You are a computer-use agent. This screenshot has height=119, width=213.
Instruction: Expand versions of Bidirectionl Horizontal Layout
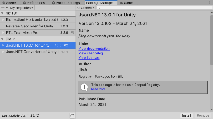point(3,19)
